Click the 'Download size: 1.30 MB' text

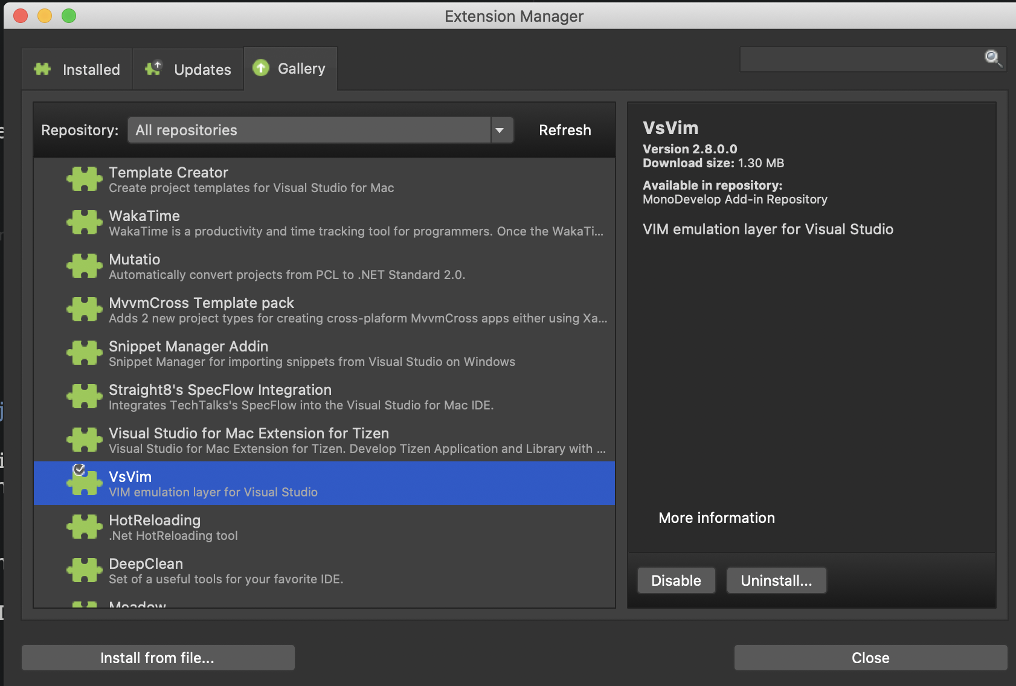point(713,163)
